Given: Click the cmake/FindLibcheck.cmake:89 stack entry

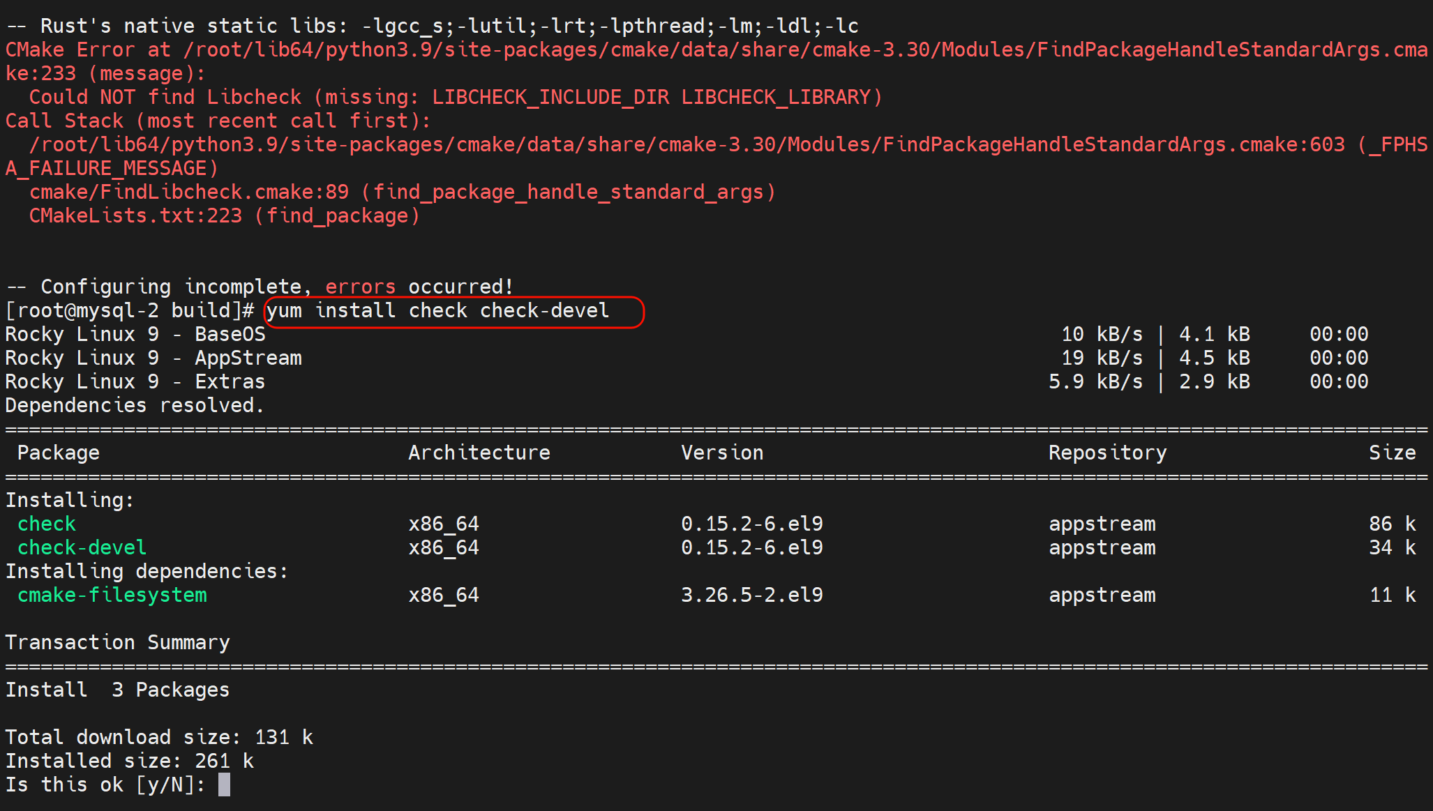Looking at the screenshot, I should coord(402,192).
